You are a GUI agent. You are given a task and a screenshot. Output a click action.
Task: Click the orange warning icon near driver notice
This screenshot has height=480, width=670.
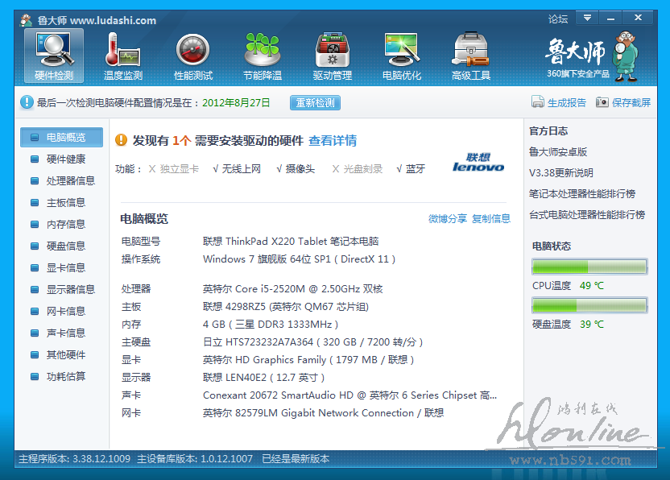pyautogui.click(x=122, y=140)
